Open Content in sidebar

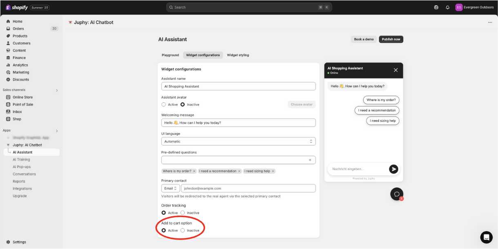(19, 51)
